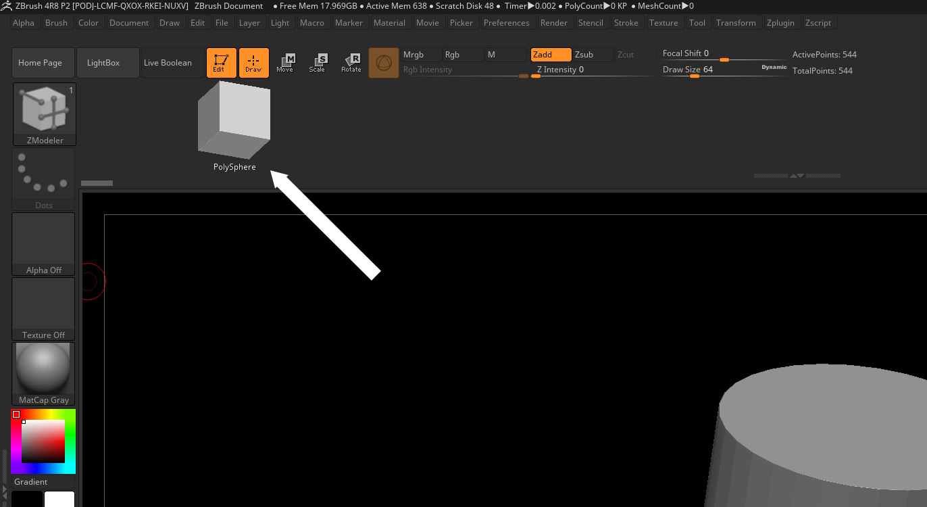
Task: Click the orange Gizmo 3D icon
Action: [x=384, y=63]
